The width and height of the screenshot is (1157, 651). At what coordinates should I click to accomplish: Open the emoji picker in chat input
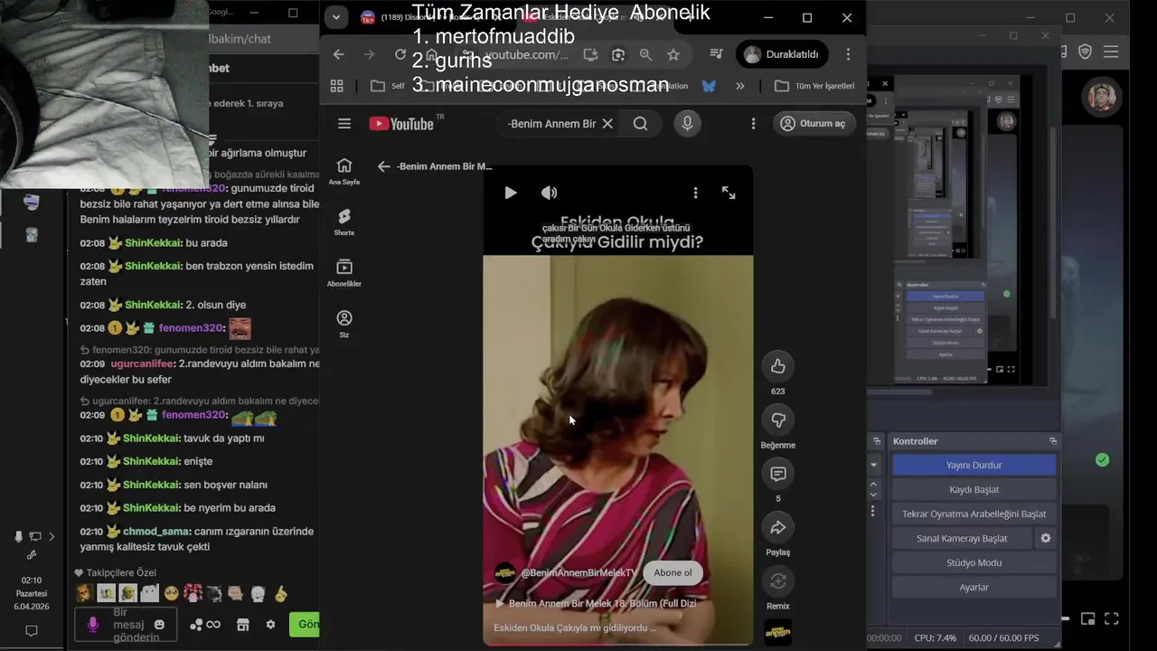point(159,625)
